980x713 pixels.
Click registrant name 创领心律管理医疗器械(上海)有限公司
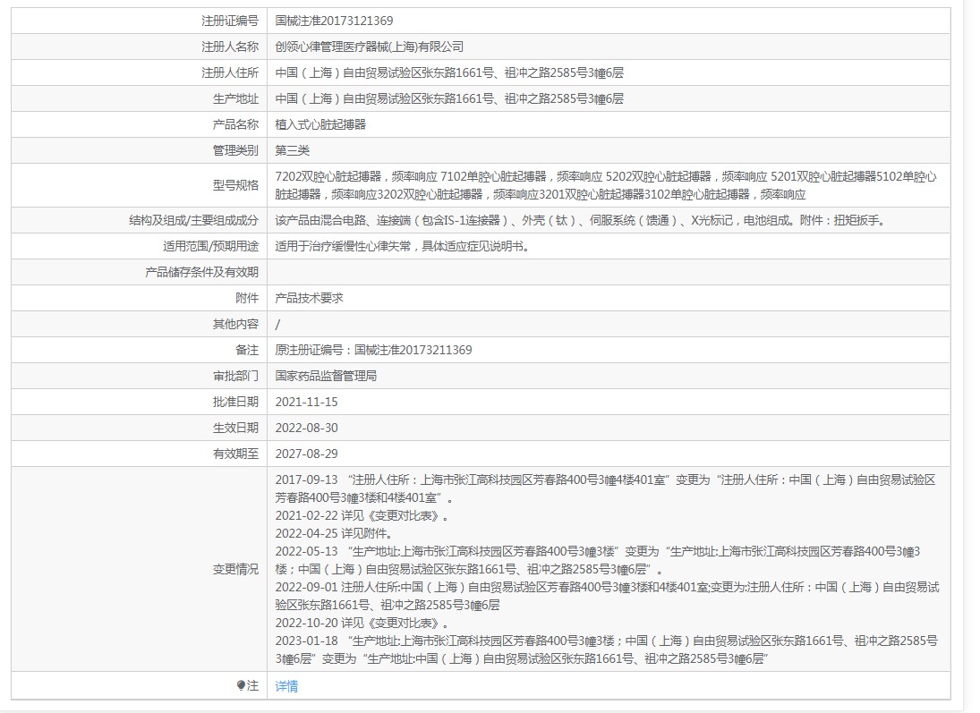click(370, 47)
